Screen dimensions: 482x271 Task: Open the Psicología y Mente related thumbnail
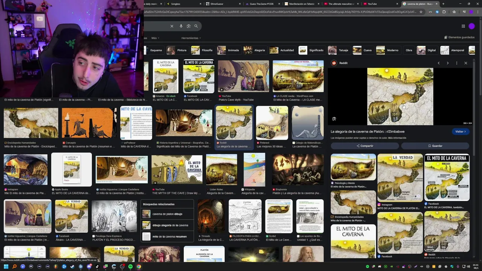353,167
